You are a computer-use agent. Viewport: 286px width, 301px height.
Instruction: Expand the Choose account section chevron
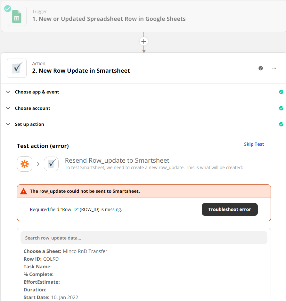click(8, 108)
